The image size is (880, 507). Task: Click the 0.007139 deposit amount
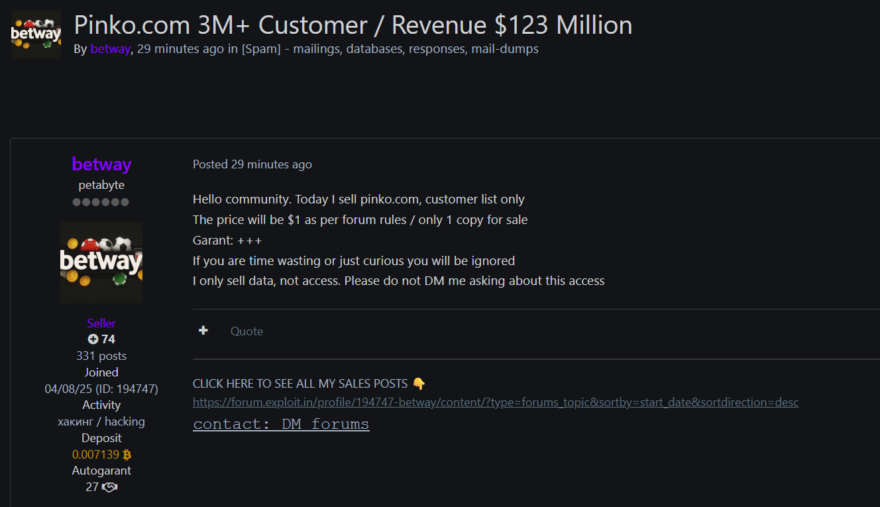95,455
